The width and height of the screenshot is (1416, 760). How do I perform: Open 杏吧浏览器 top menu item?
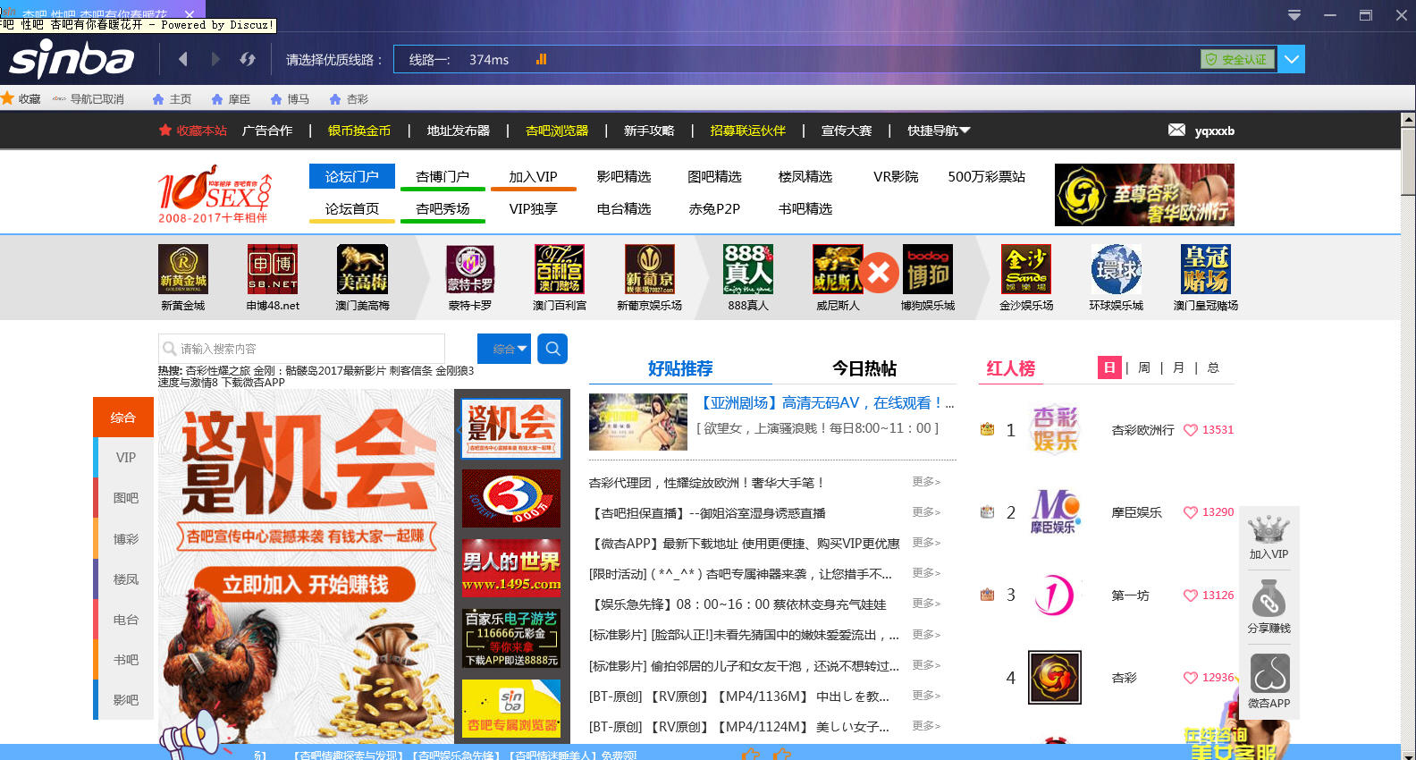[x=557, y=131]
